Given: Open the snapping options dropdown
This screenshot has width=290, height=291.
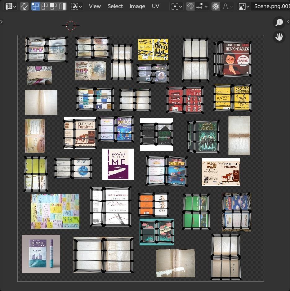Looking at the screenshot, I should 202,7.
